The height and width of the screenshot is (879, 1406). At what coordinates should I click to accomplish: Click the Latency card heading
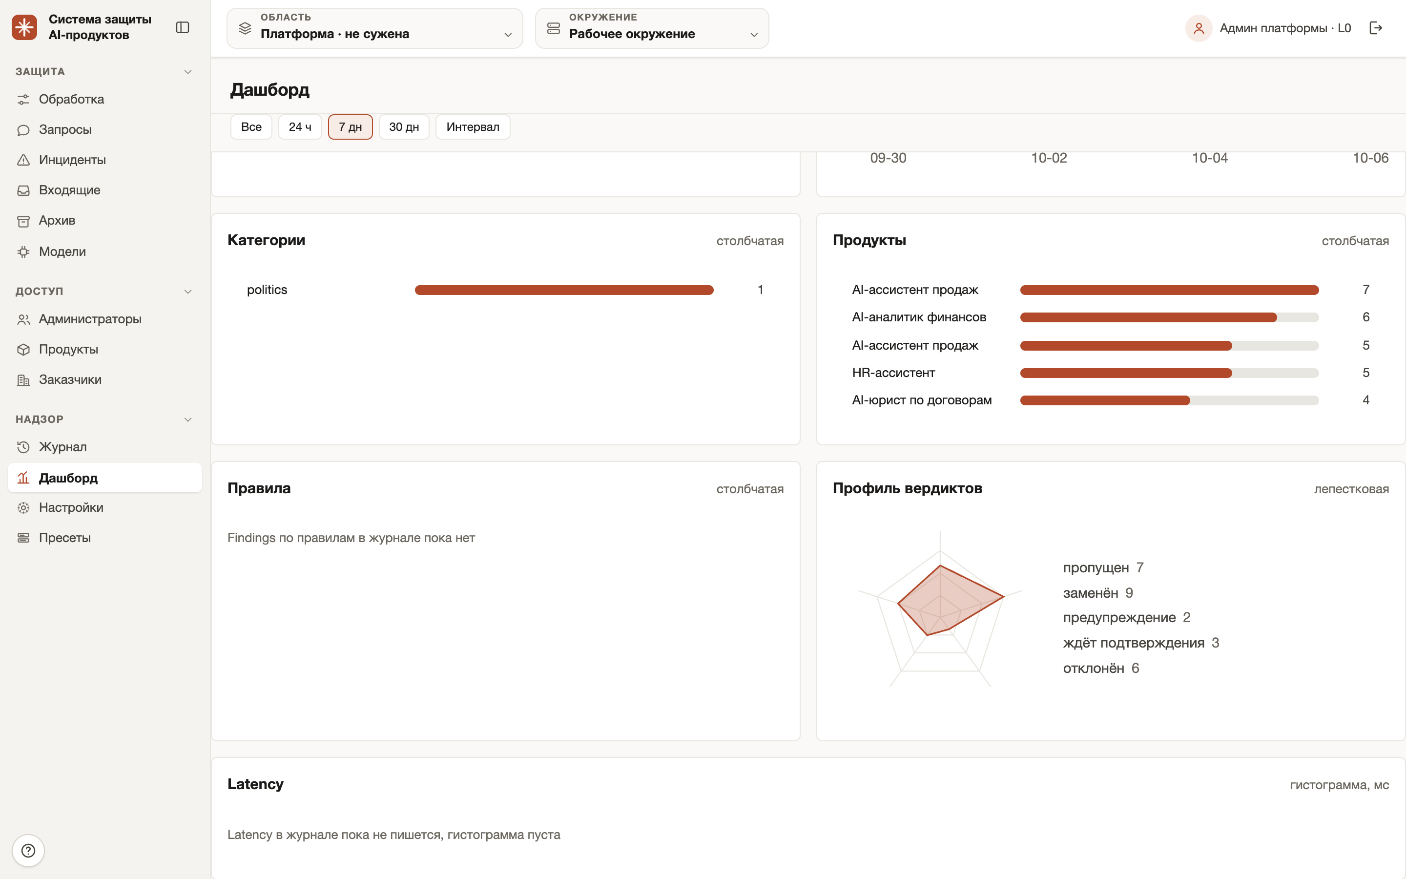pos(255,784)
